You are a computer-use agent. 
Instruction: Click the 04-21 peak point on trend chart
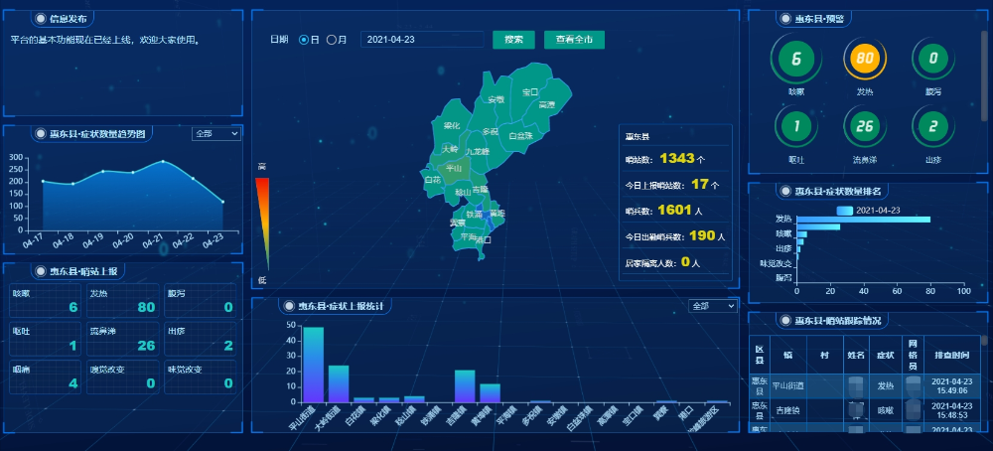pos(163,161)
